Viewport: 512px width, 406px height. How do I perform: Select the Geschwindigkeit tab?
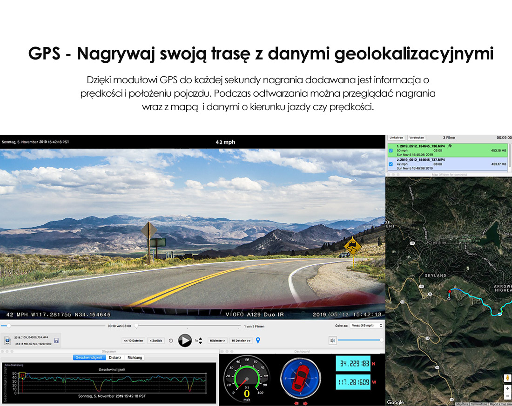(x=90, y=358)
